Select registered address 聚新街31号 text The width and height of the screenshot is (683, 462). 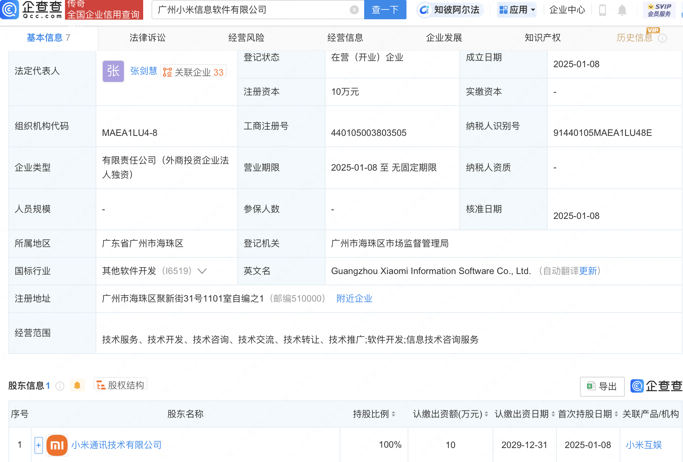[183, 299]
